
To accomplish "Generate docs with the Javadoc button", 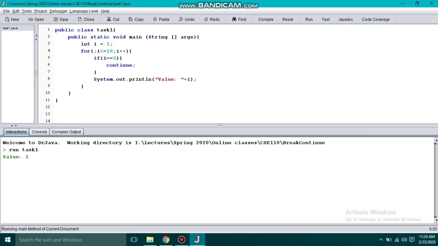I will [346, 19].
